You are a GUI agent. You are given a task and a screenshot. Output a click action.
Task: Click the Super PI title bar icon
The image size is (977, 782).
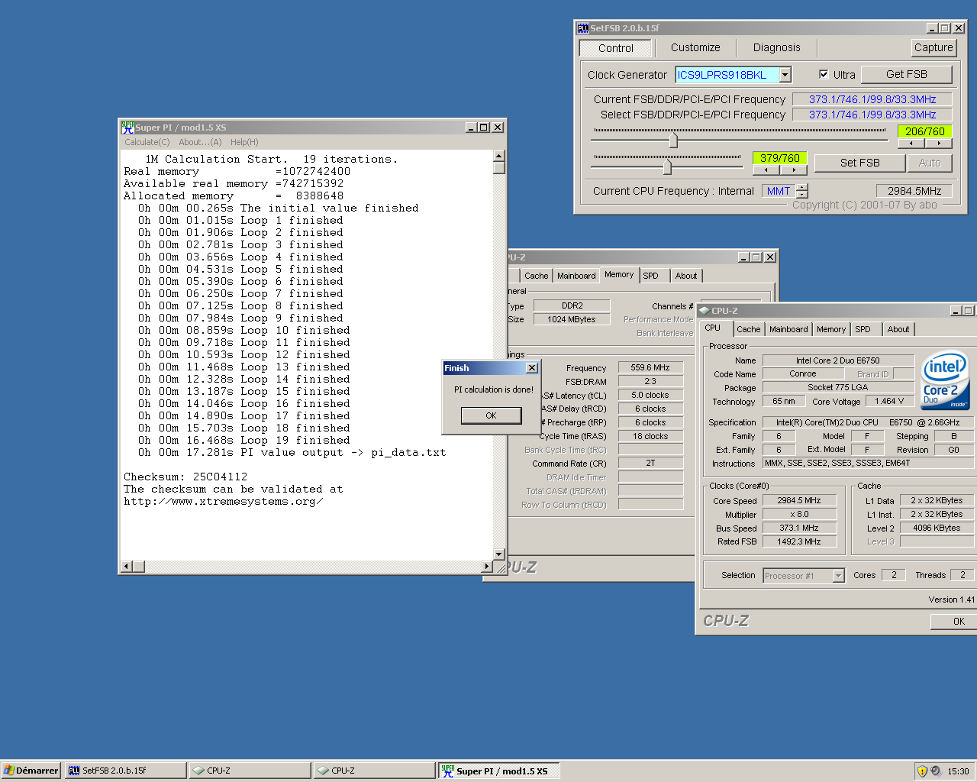point(127,128)
